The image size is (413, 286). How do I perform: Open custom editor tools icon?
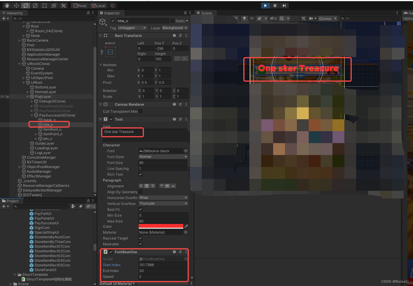point(63,6)
